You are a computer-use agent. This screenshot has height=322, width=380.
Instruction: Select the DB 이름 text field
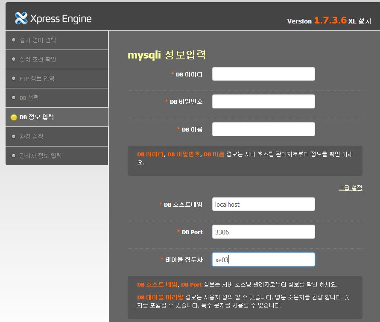coord(263,129)
